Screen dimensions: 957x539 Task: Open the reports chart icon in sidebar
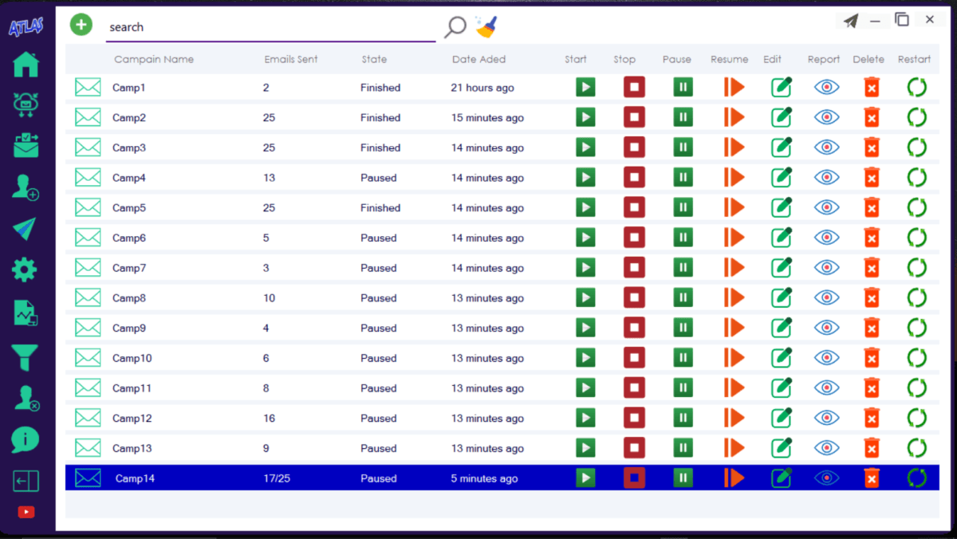tap(25, 313)
